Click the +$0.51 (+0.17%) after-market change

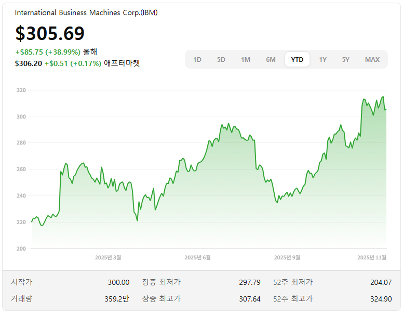pos(73,63)
